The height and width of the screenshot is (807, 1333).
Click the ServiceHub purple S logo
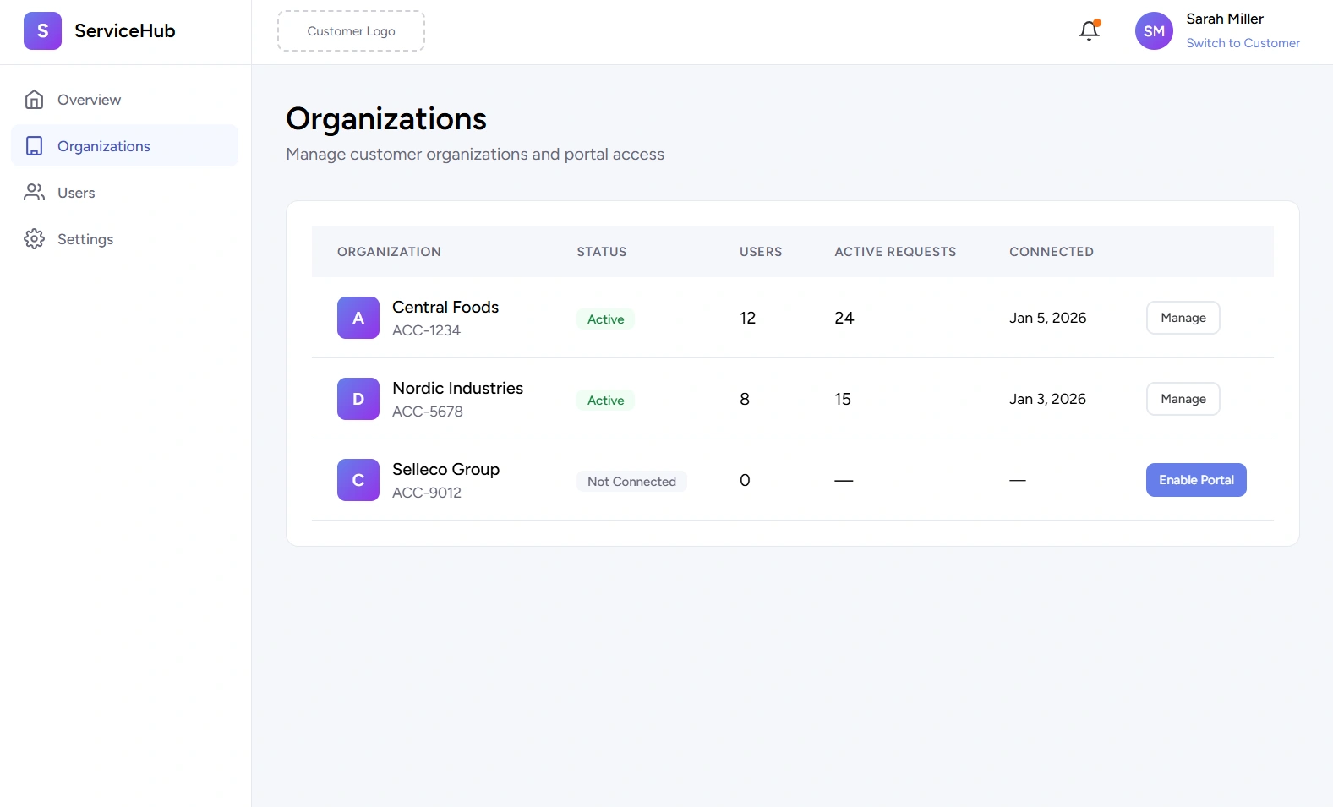(x=42, y=31)
